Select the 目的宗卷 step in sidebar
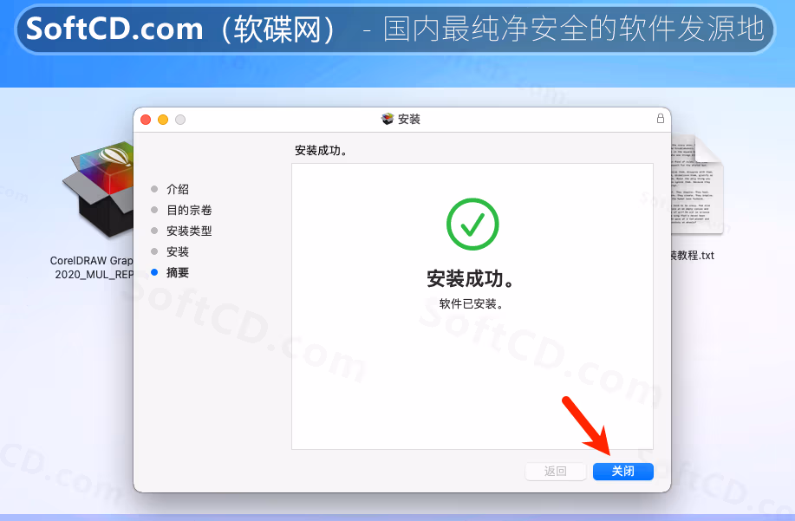795x521 pixels. click(x=189, y=211)
